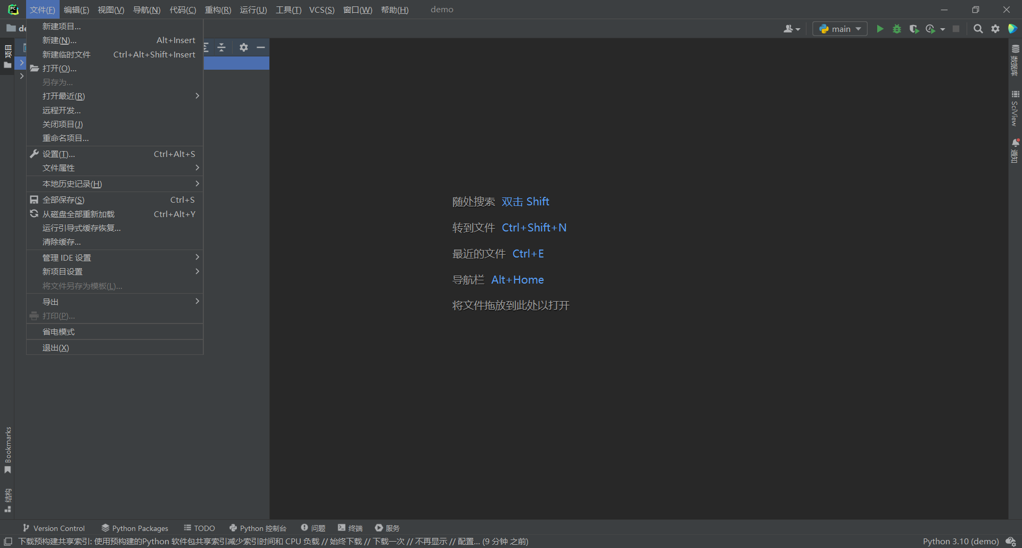Choose Remote Development entry

tap(115, 111)
